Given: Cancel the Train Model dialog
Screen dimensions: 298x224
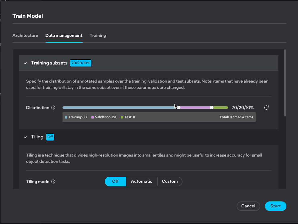Looking at the screenshot, I should [x=248, y=206].
